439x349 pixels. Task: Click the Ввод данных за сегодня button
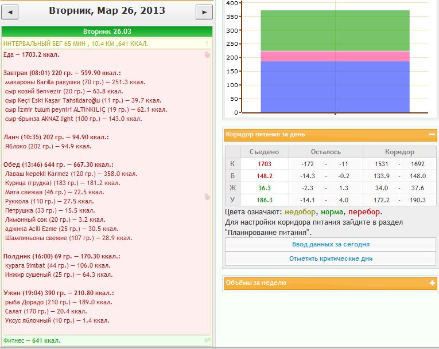pyautogui.click(x=331, y=244)
